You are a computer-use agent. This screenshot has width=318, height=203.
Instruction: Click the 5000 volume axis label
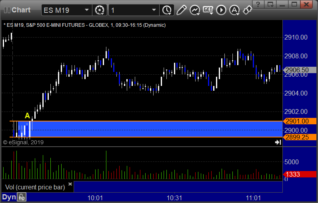coord(292,162)
